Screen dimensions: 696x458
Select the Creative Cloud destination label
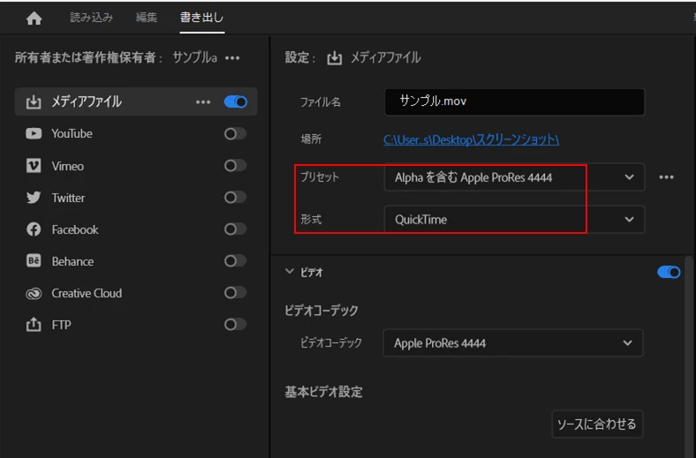point(87,293)
